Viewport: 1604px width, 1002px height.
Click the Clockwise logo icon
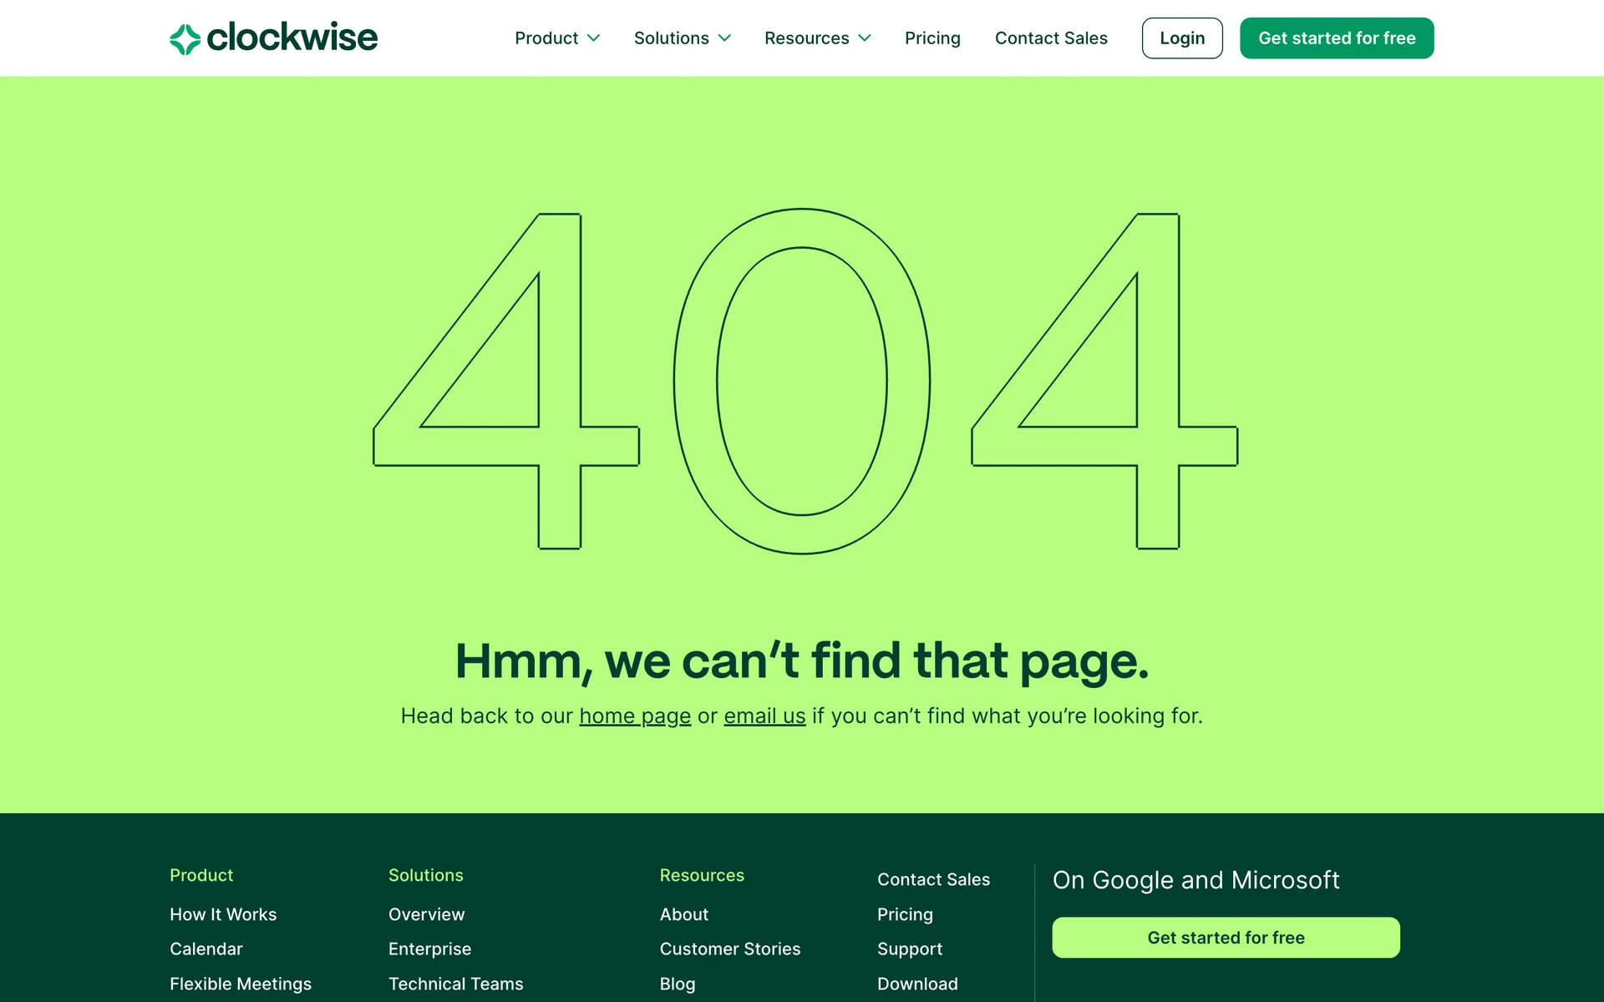click(x=185, y=38)
